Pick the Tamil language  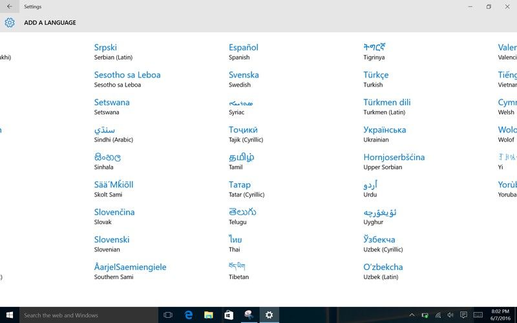click(242, 161)
